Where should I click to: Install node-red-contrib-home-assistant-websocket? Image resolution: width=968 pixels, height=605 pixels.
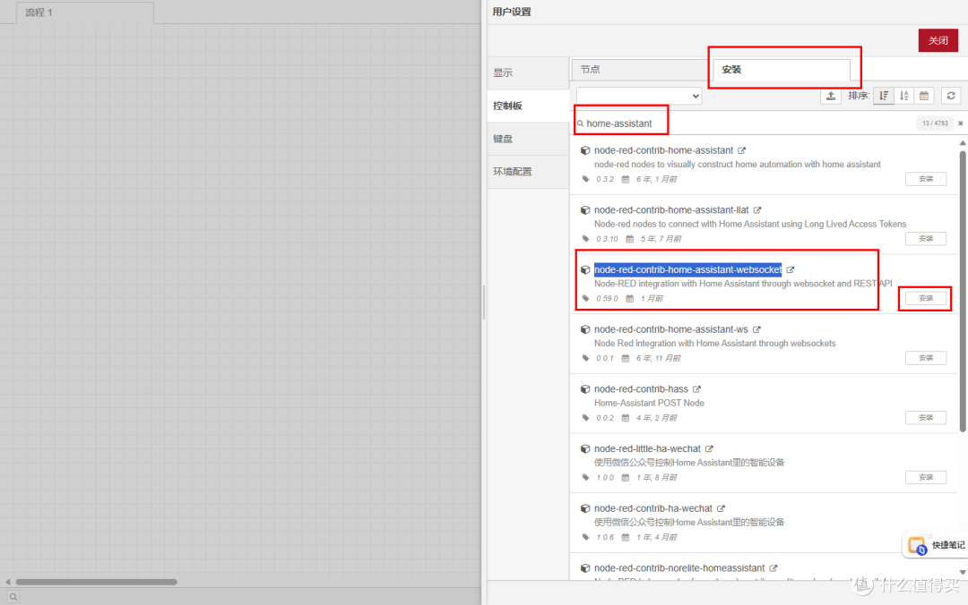[925, 299]
